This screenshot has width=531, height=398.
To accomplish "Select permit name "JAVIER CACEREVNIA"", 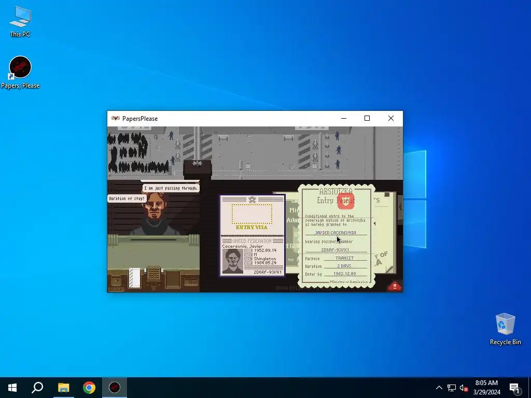I will [x=336, y=233].
